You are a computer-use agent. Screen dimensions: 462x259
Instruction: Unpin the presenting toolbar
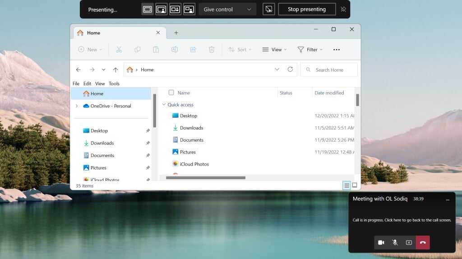pyautogui.click(x=343, y=9)
